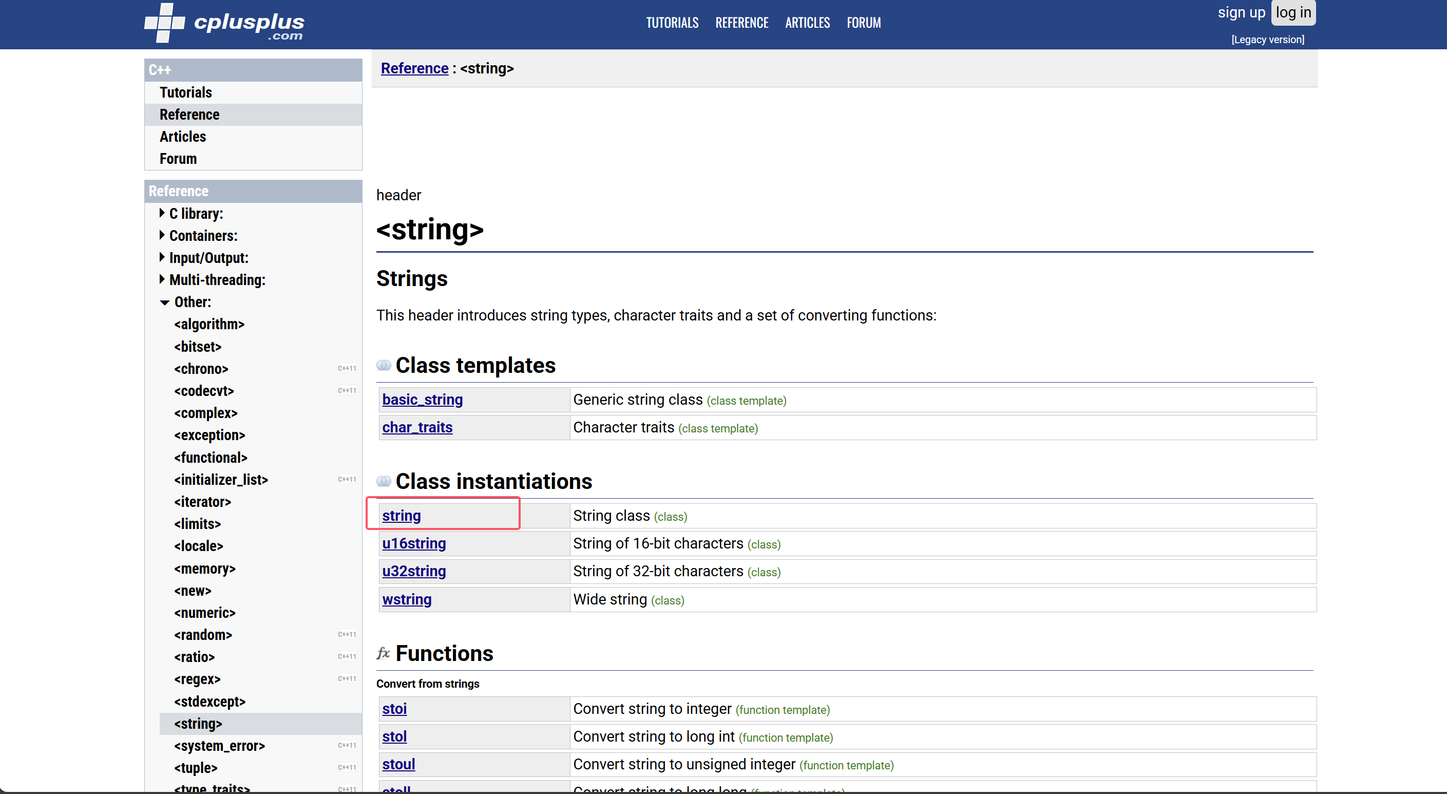Collapse the Other tree section
The height and width of the screenshot is (794, 1447).
pyautogui.click(x=165, y=303)
